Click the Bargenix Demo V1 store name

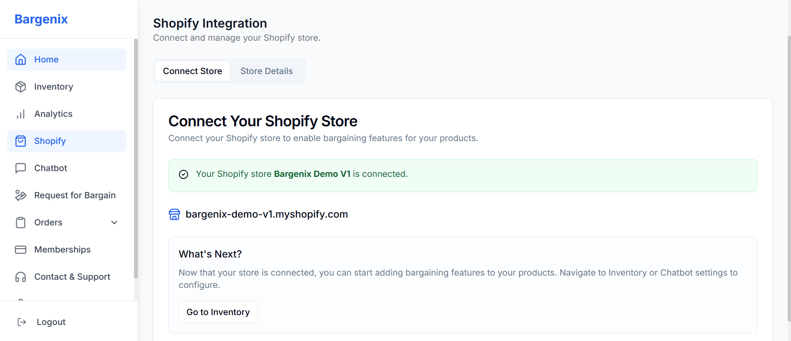coord(312,174)
